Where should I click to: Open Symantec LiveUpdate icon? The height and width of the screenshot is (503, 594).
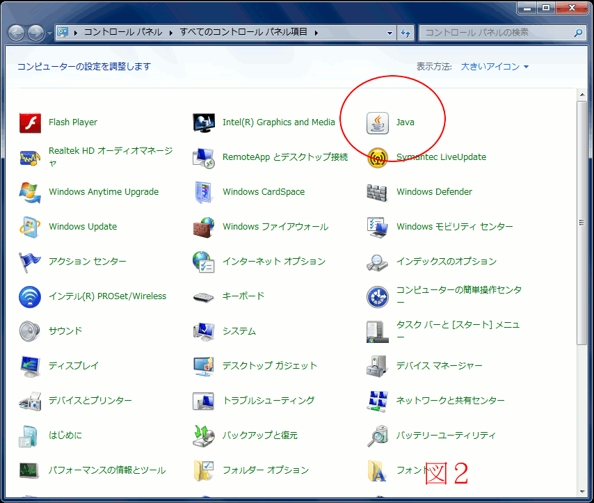pyautogui.click(x=378, y=157)
